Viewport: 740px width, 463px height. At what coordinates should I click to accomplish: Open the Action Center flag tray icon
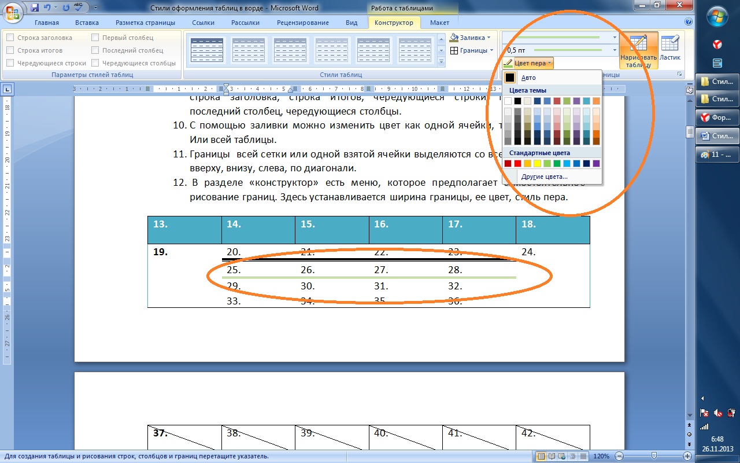[x=704, y=413]
